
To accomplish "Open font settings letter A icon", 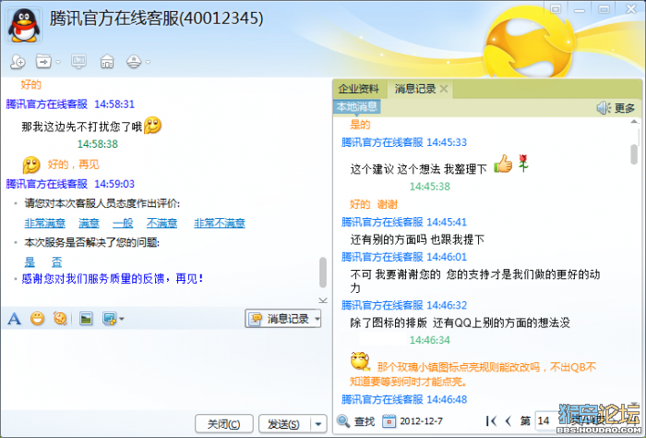I will tap(15, 319).
